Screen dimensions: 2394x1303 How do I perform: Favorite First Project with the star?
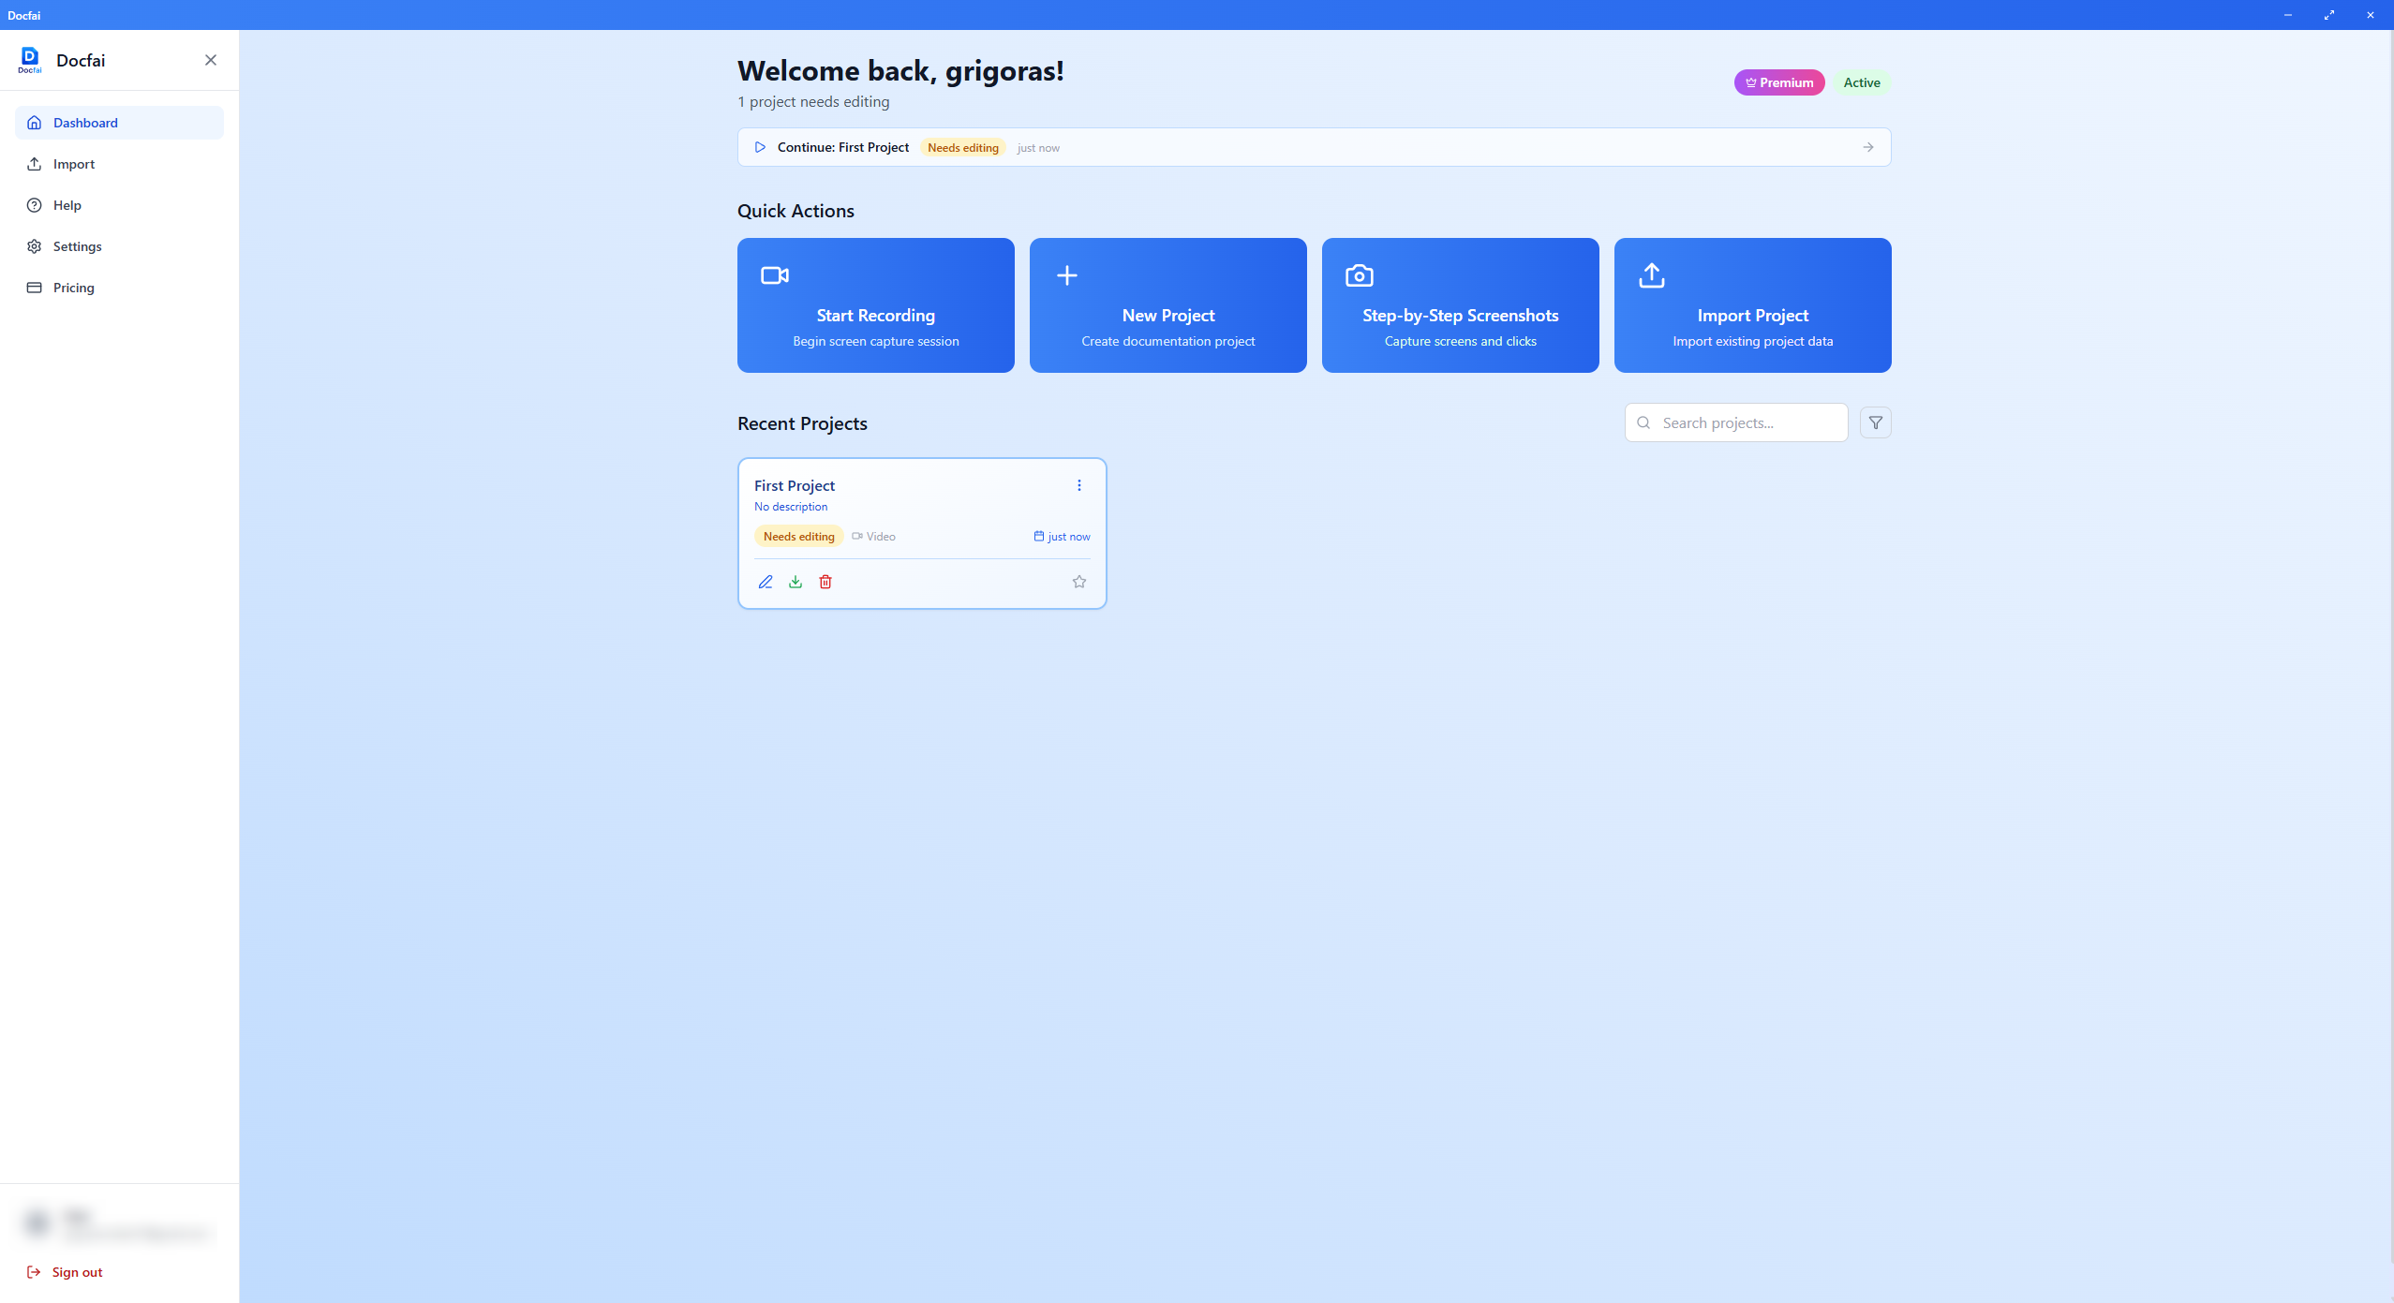[1079, 582]
